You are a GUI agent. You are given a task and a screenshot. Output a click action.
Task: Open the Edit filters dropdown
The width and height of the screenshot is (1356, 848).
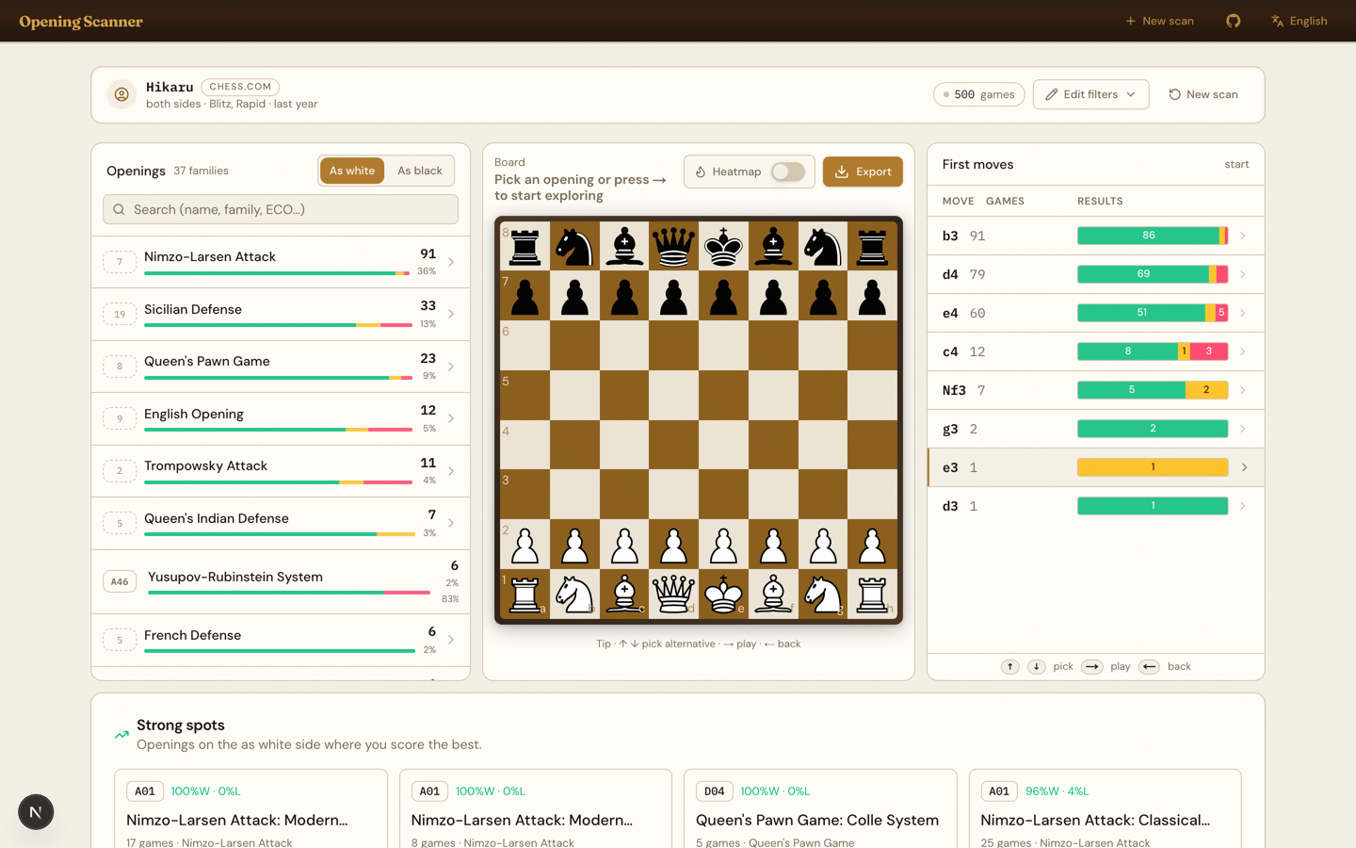[1090, 94]
